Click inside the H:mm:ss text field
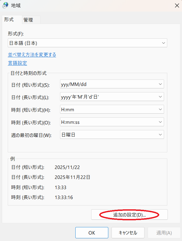This screenshot has height=241, width=182. click(107, 122)
